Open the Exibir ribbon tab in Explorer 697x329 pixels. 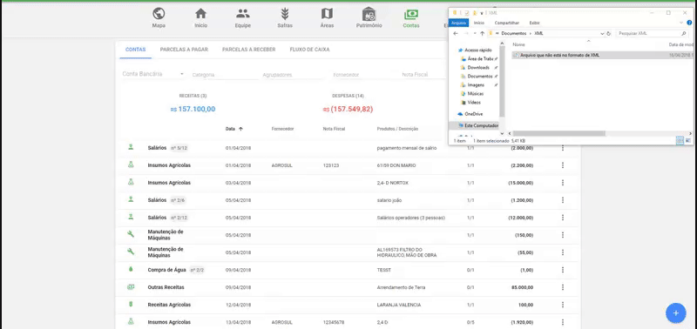point(534,23)
